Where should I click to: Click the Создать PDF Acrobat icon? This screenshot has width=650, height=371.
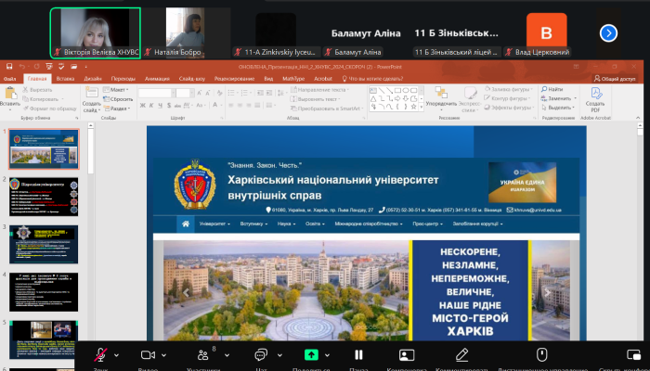595,101
